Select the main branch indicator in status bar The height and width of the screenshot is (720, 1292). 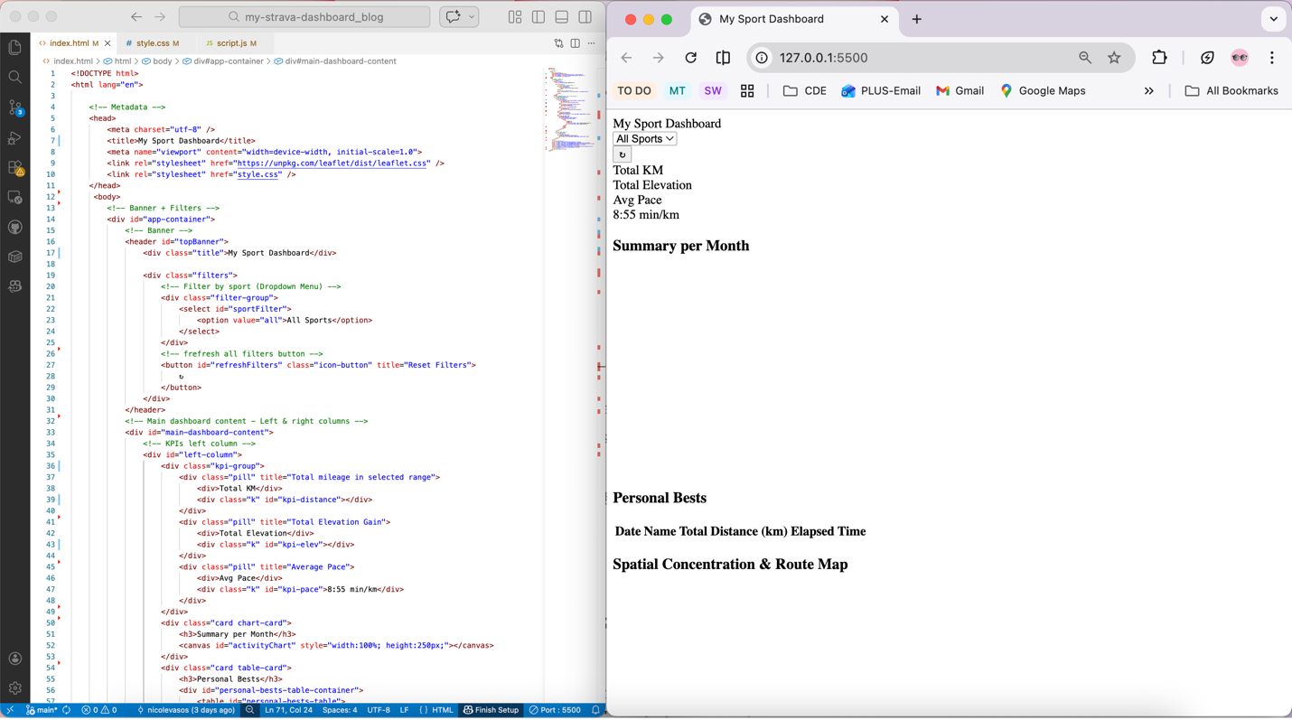coord(43,710)
